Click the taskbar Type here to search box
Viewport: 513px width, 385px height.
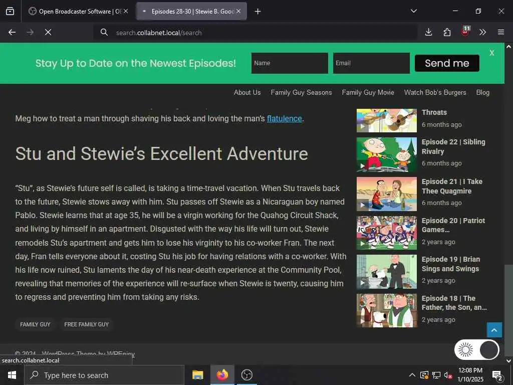pos(104,375)
